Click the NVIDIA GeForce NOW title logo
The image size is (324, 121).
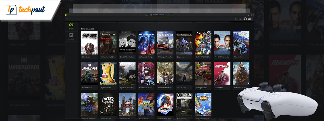(159, 15)
